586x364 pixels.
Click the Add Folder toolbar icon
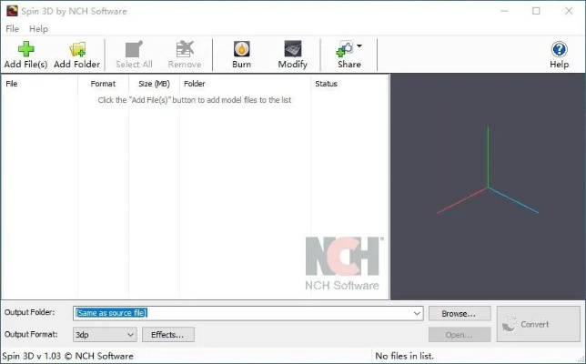click(76, 50)
